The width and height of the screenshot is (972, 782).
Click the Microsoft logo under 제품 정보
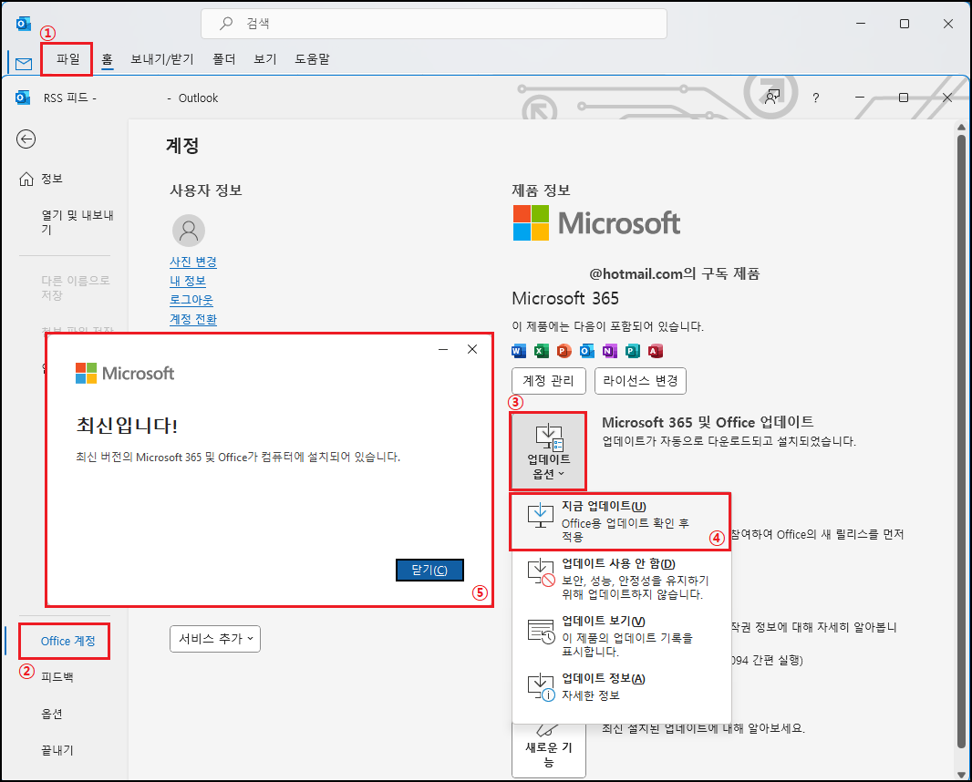coord(596,223)
